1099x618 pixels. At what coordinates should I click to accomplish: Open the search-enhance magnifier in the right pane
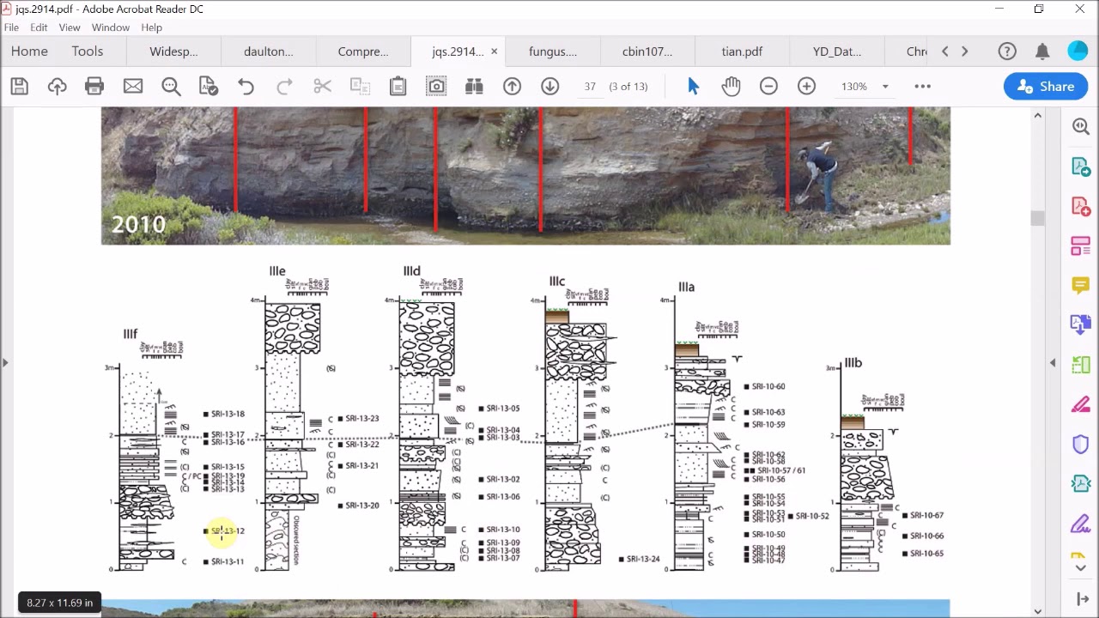[1080, 126]
